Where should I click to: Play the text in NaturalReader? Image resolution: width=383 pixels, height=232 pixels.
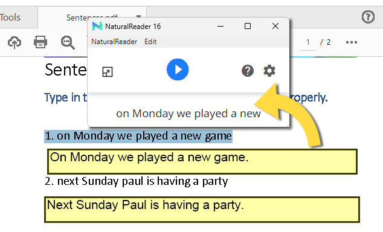(178, 69)
